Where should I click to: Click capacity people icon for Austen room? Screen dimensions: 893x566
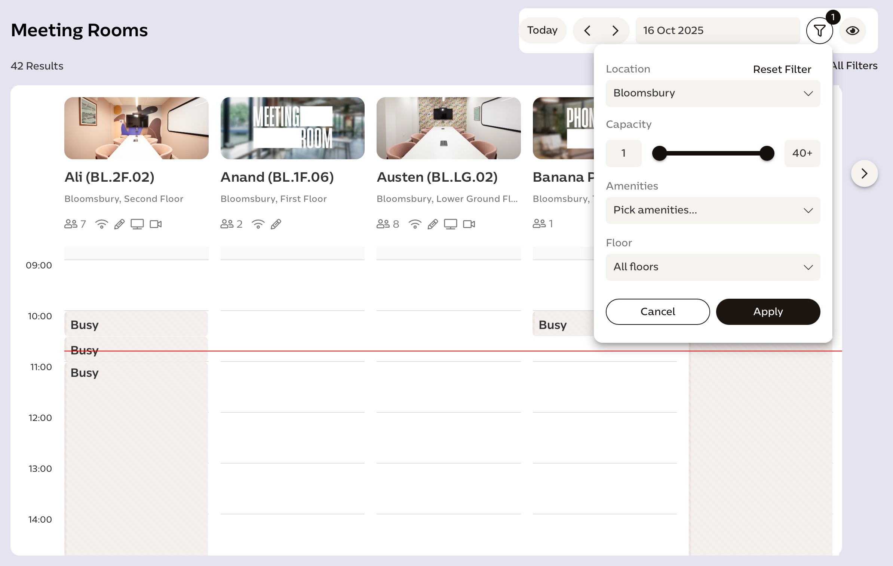(x=383, y=224)
